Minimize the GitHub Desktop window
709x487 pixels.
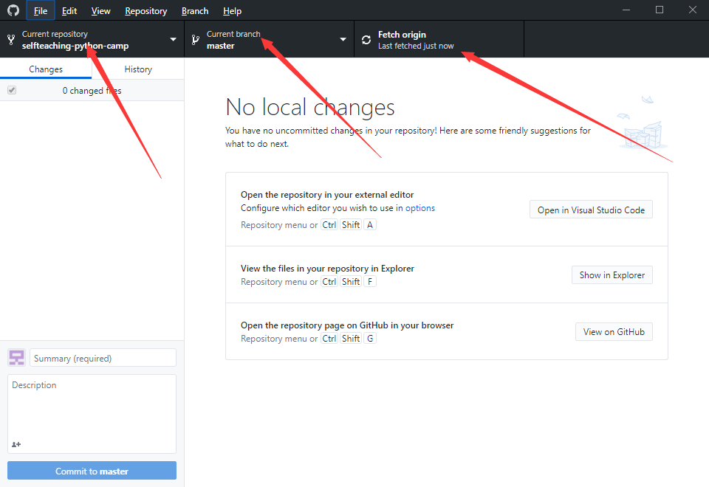(x=626, y=10)
